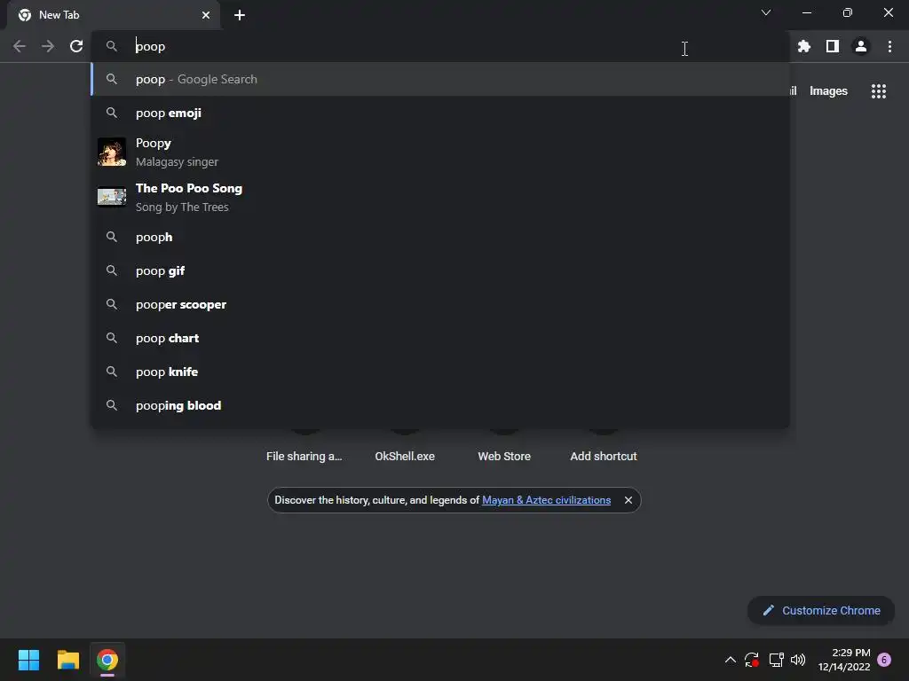Click Customize Chrome button
The width and height of the screenshot is (909, 681).
point(821,610)
